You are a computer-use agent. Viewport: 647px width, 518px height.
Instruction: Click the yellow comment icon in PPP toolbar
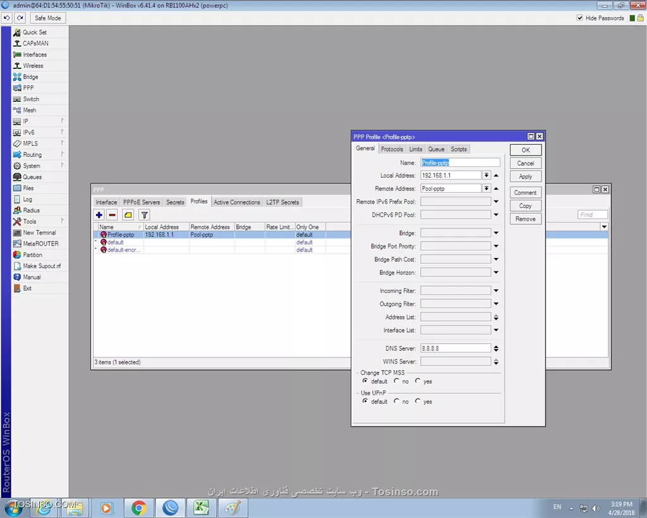[x=128, y=215]
